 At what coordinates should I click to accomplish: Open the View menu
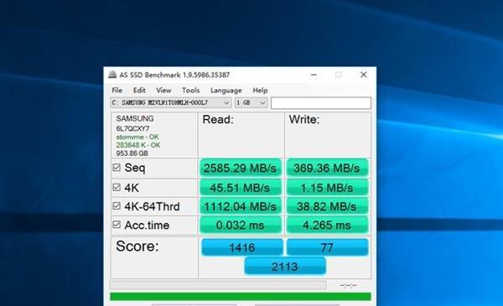coord(163,91)
